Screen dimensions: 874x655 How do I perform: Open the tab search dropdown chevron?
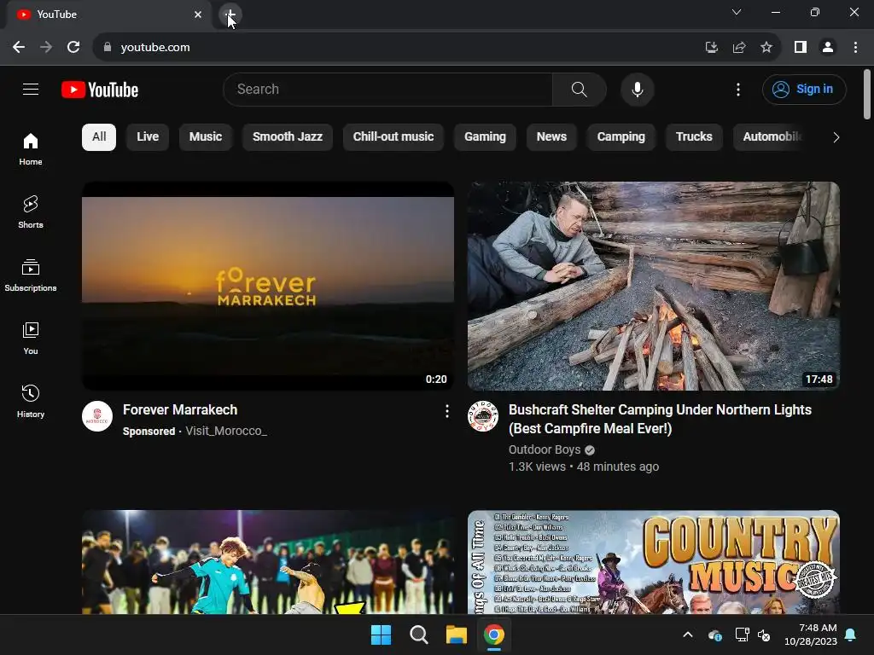[737, 12]
